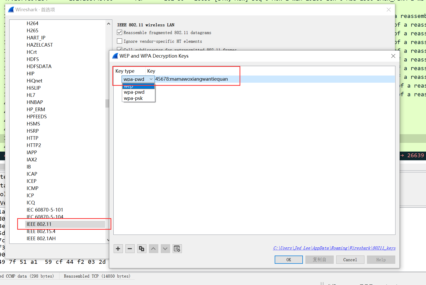Select HCrt in the protocol list
Screen dimensions: 426x285
32,52
